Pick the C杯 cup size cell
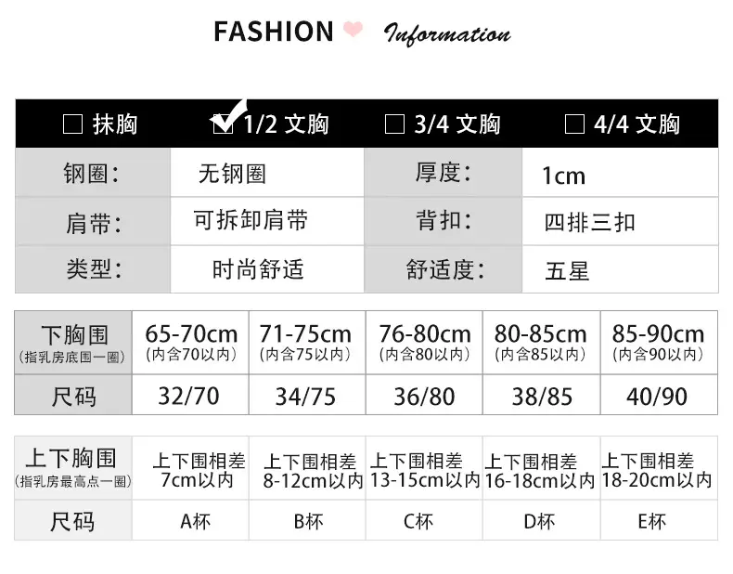 (424, 520)
